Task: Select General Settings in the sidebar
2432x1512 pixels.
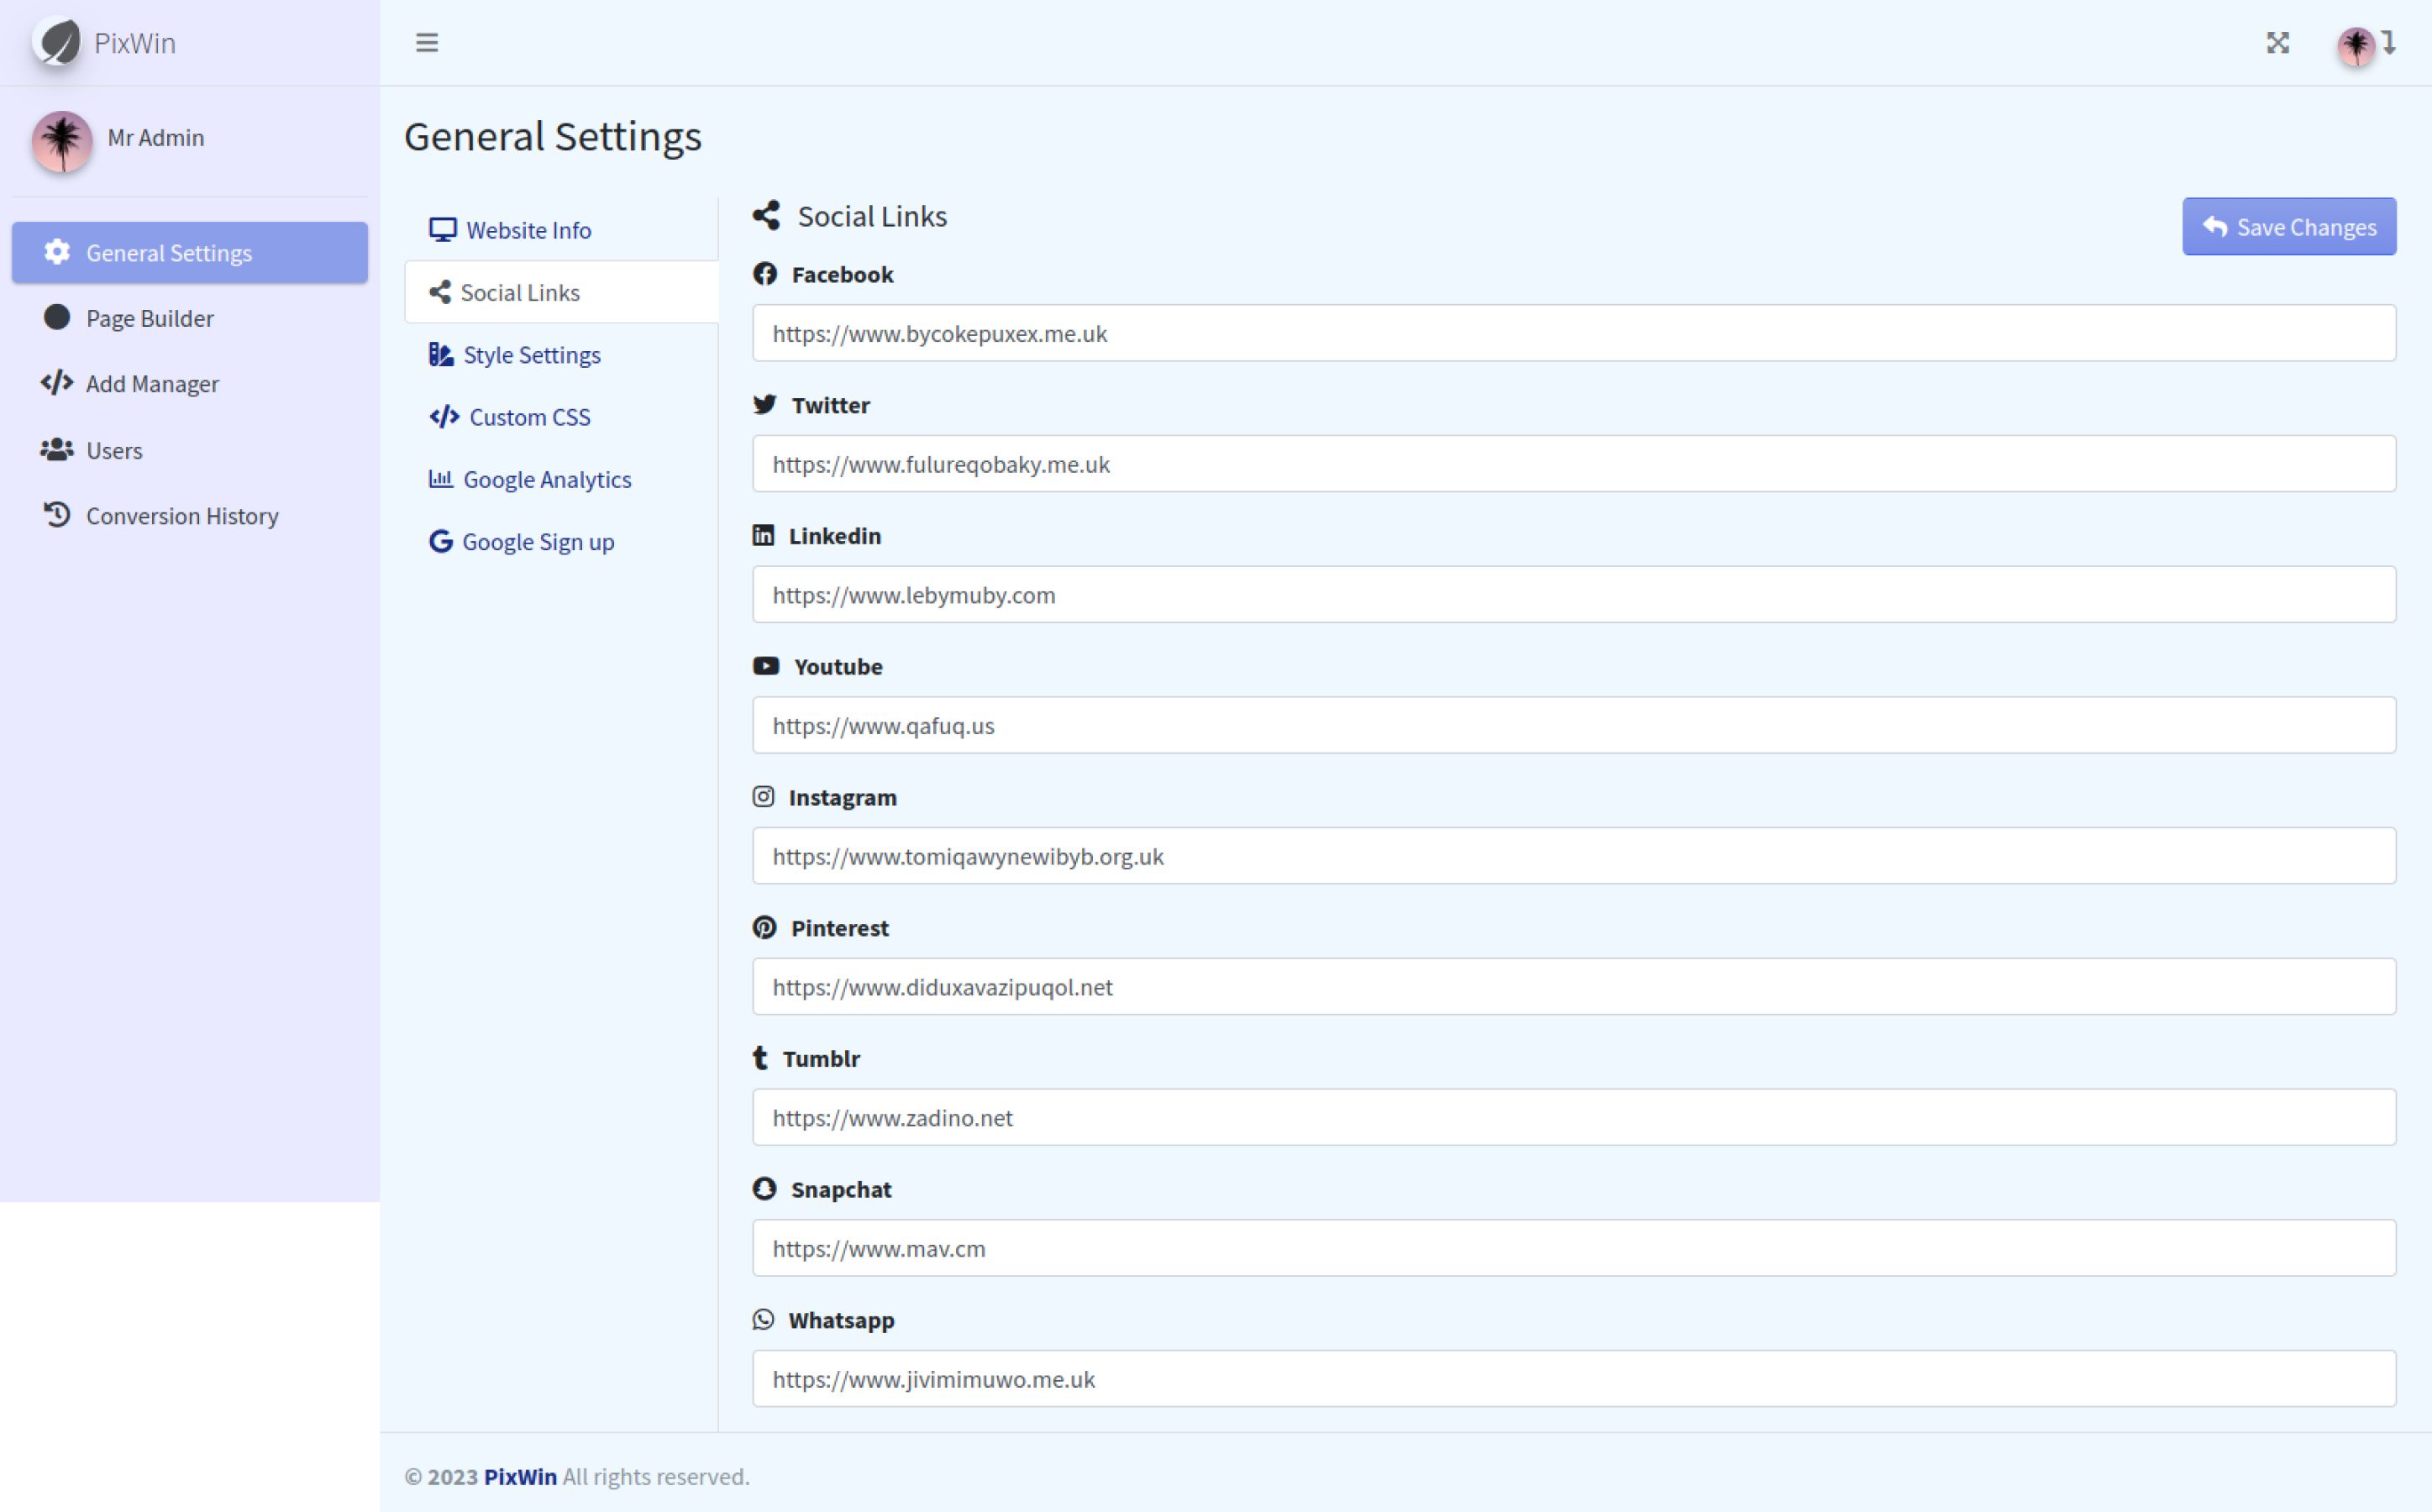Action: (x=168, y=253)
